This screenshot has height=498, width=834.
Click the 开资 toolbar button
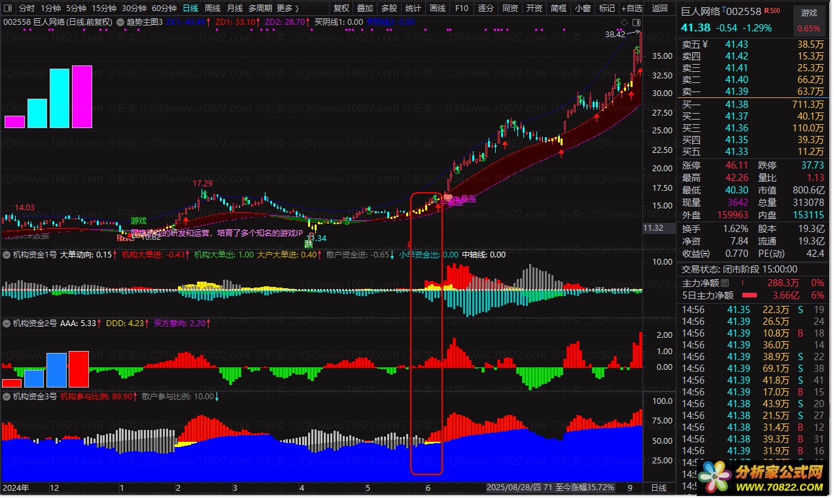pos(534,8)
